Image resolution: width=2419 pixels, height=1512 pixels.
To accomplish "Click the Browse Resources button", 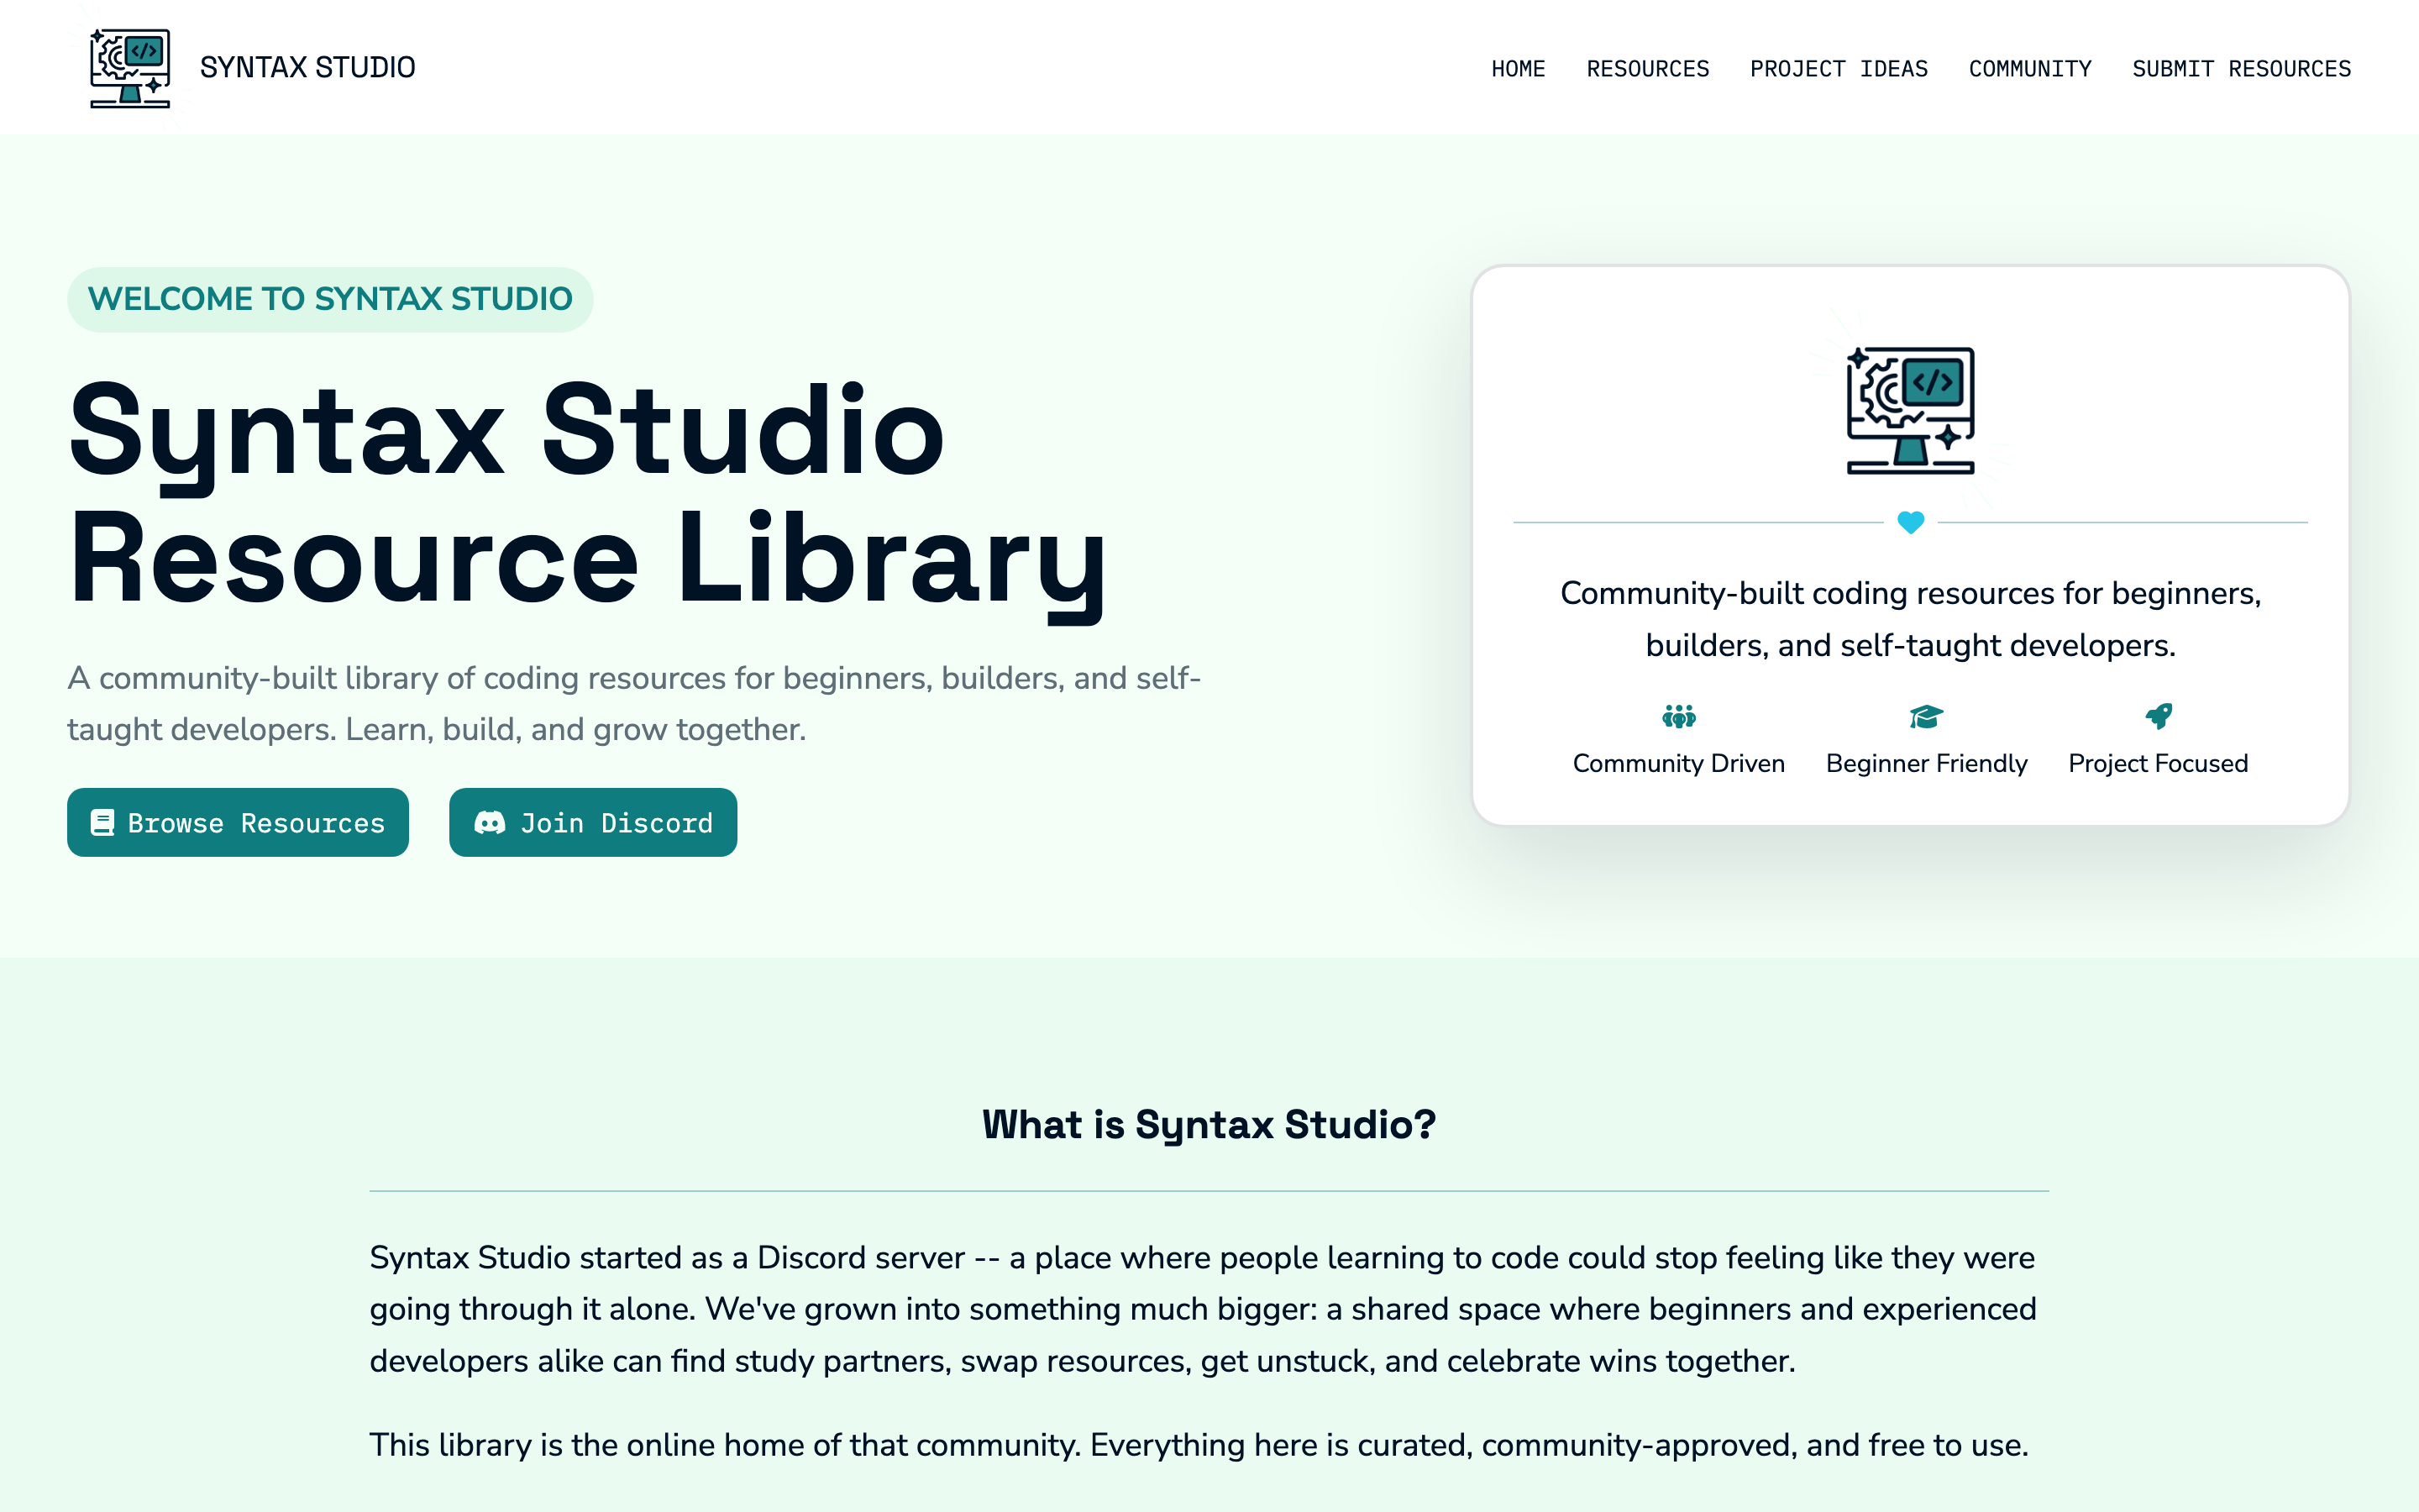I will [x=238, y=822].
